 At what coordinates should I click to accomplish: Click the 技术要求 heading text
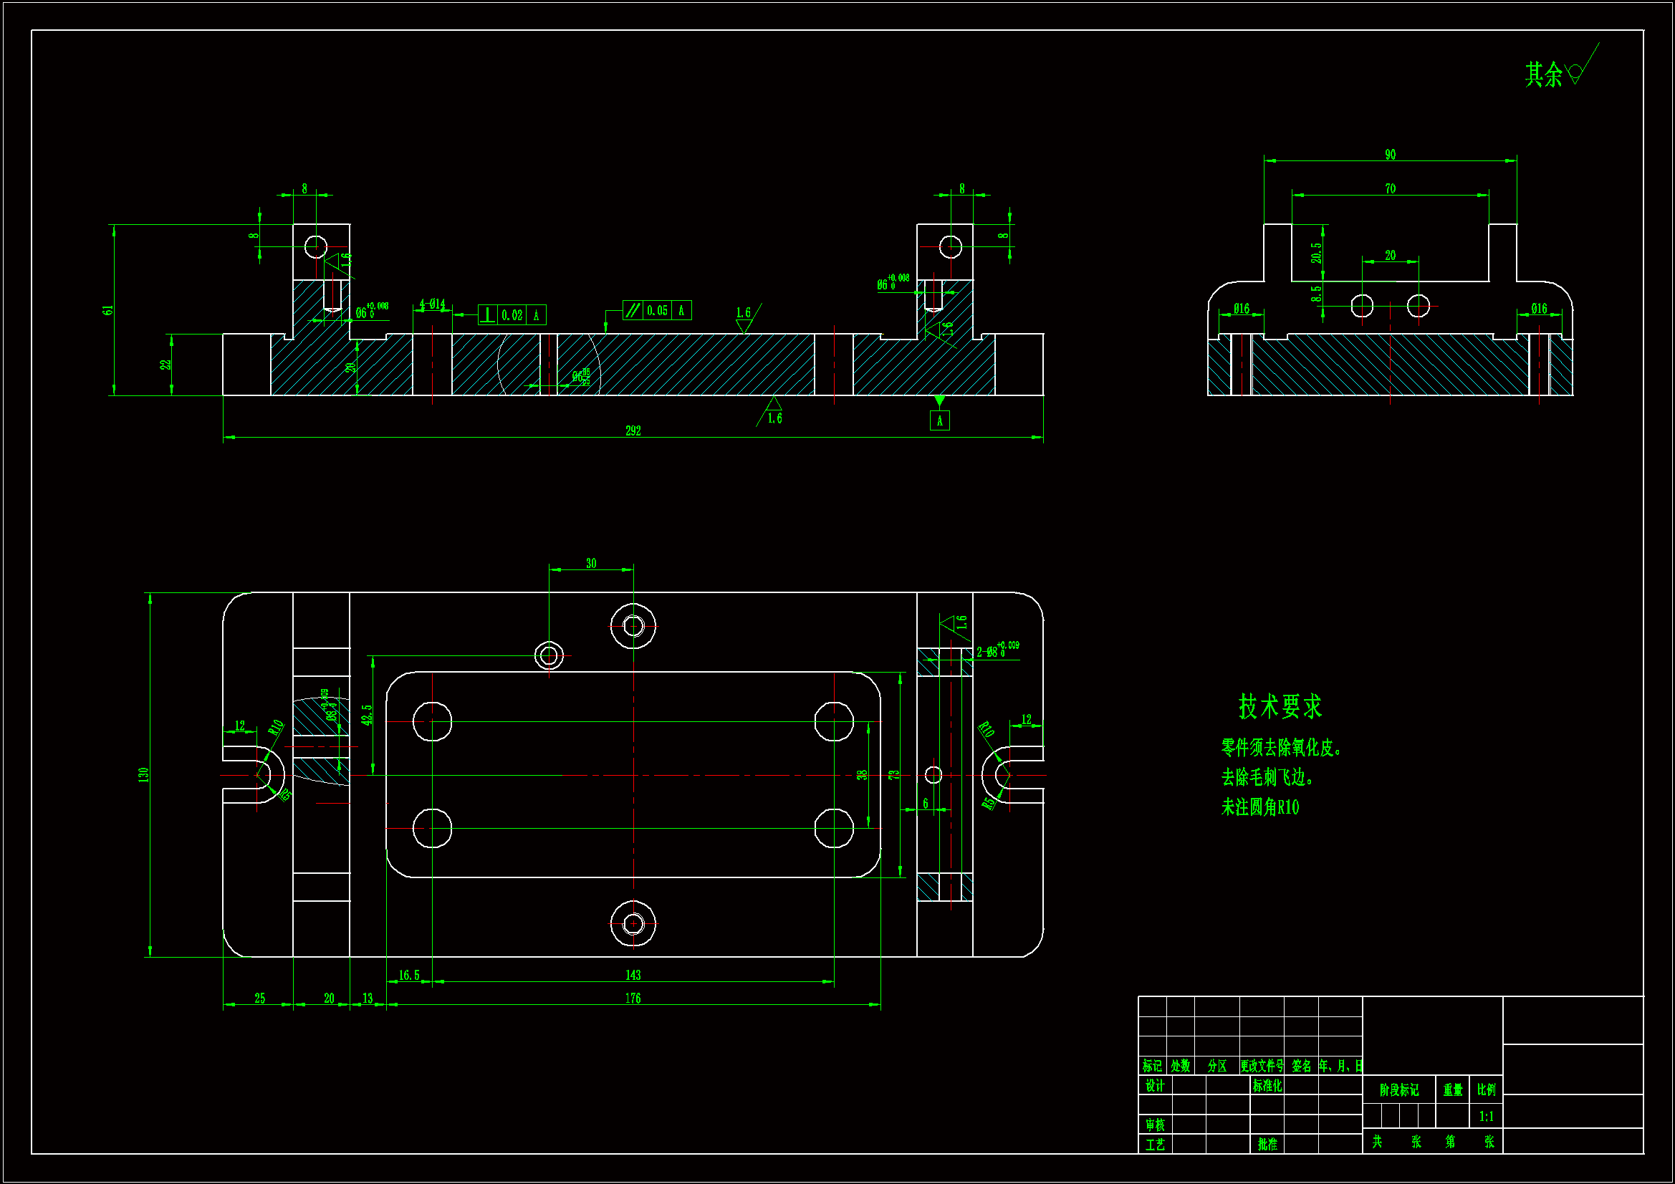[1280, 706]
